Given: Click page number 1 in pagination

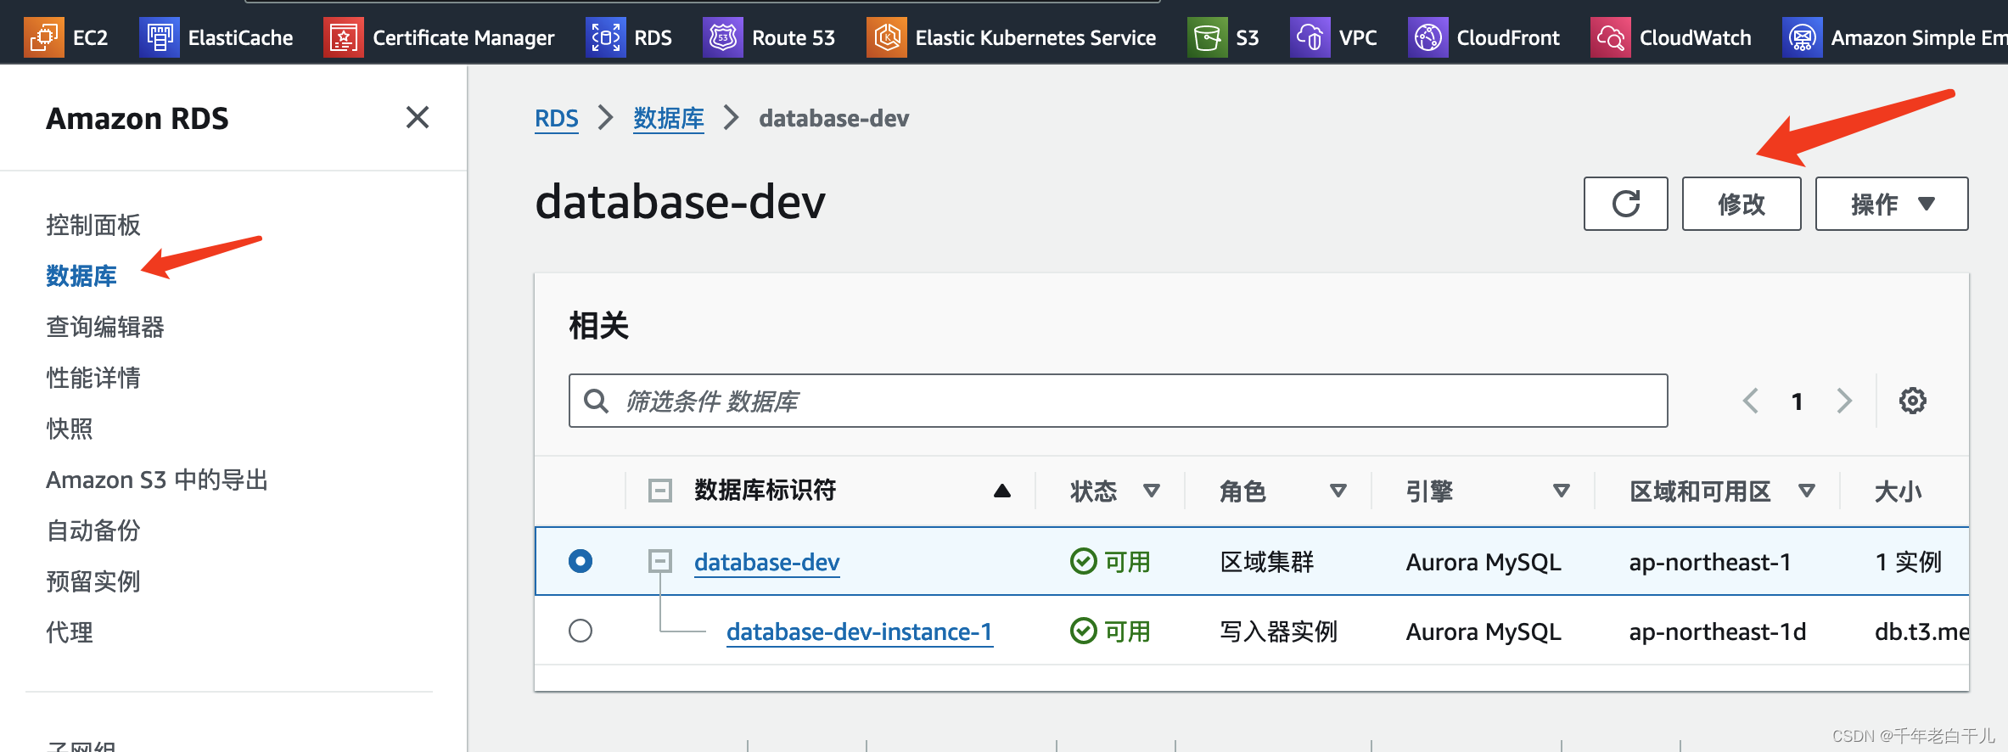Looking at the screenshot, I should [x=1797, y=401].
